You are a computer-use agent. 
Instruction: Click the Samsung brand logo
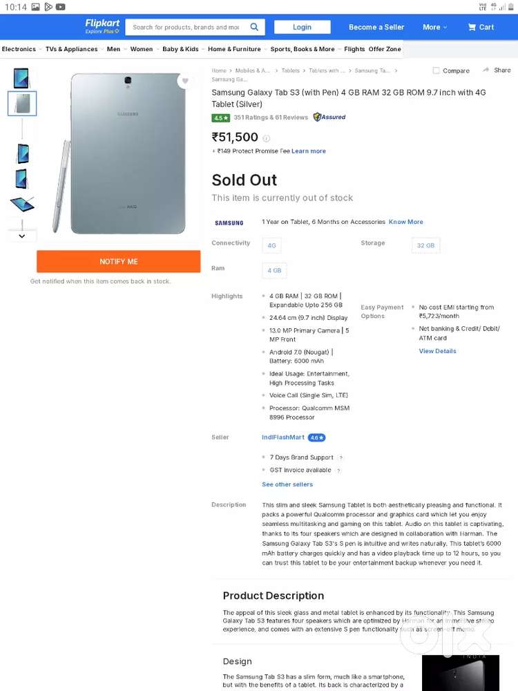[x=229, y=223]
